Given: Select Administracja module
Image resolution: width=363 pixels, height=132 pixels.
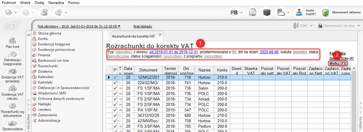Looking at the screenshot, I should 49,120.
